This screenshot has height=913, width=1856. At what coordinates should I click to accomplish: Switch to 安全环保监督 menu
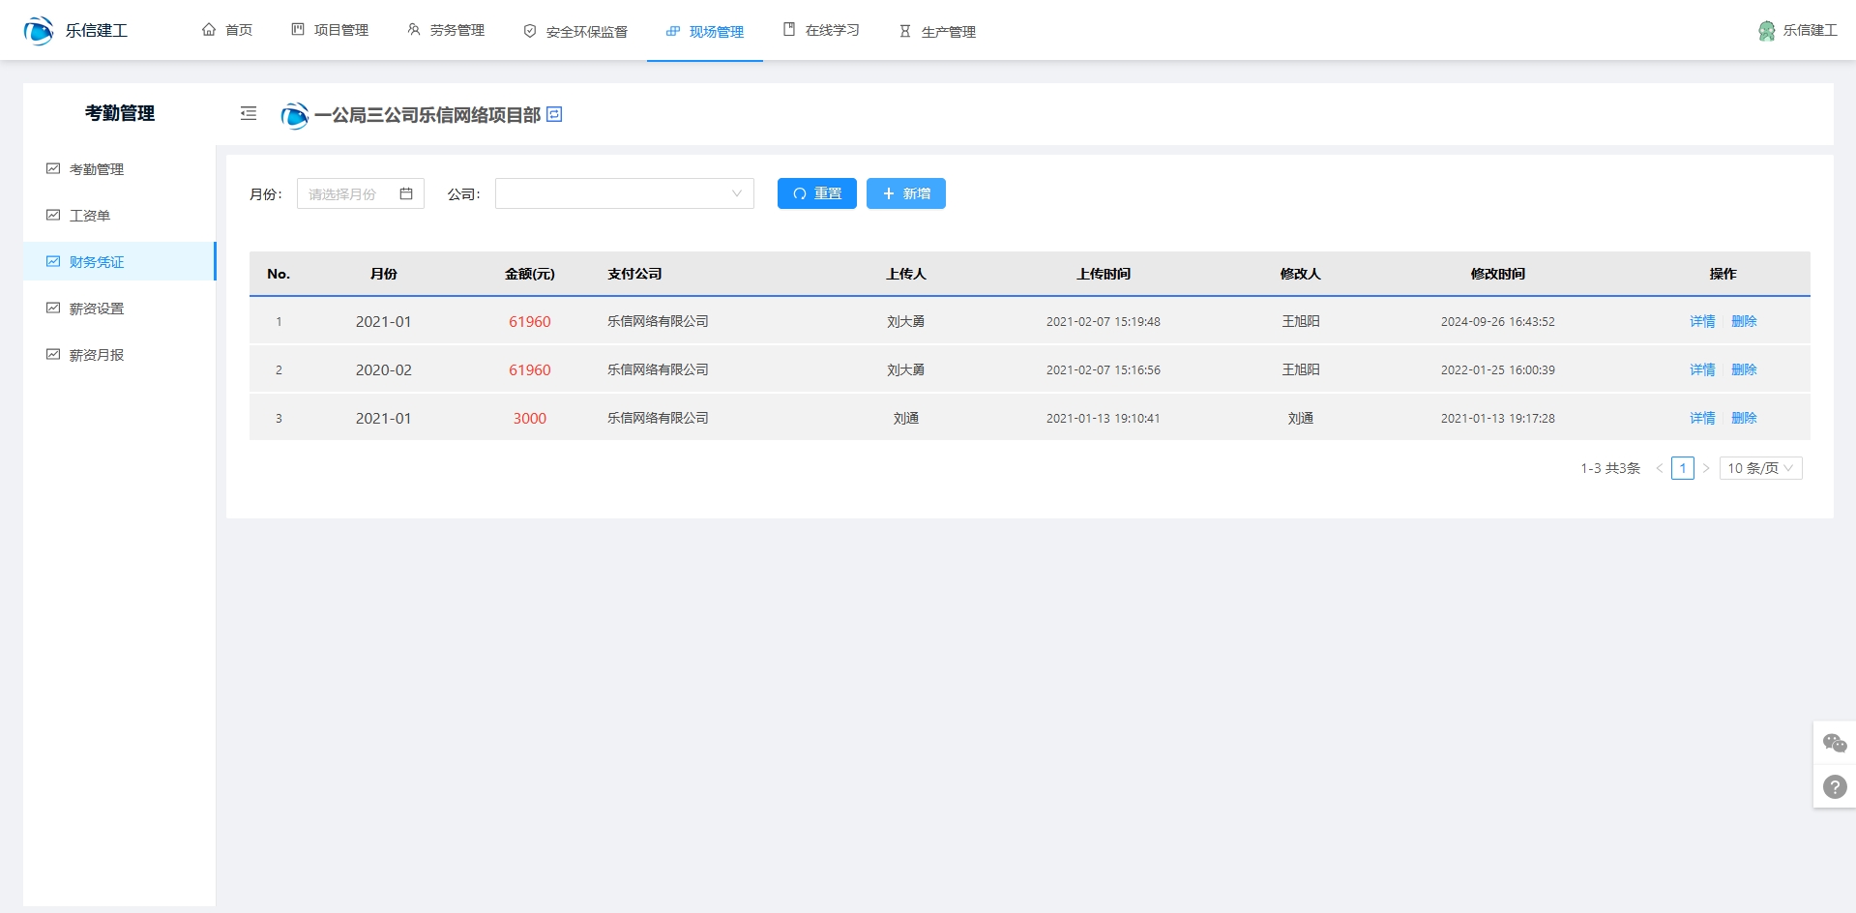(575, 31)
